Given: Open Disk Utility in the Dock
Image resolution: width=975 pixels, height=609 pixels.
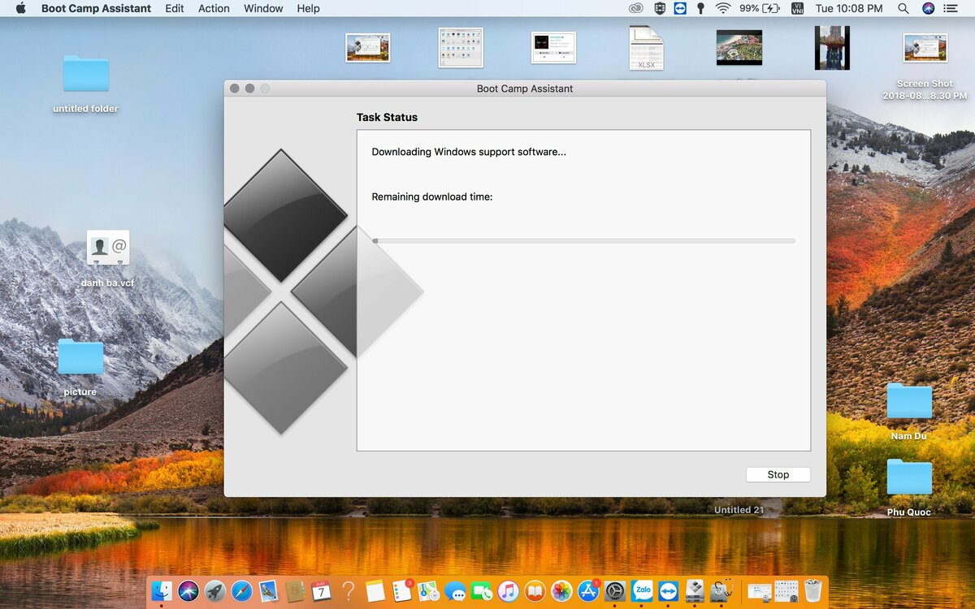Looking at the screenshot, I should (x=721, y=590).
